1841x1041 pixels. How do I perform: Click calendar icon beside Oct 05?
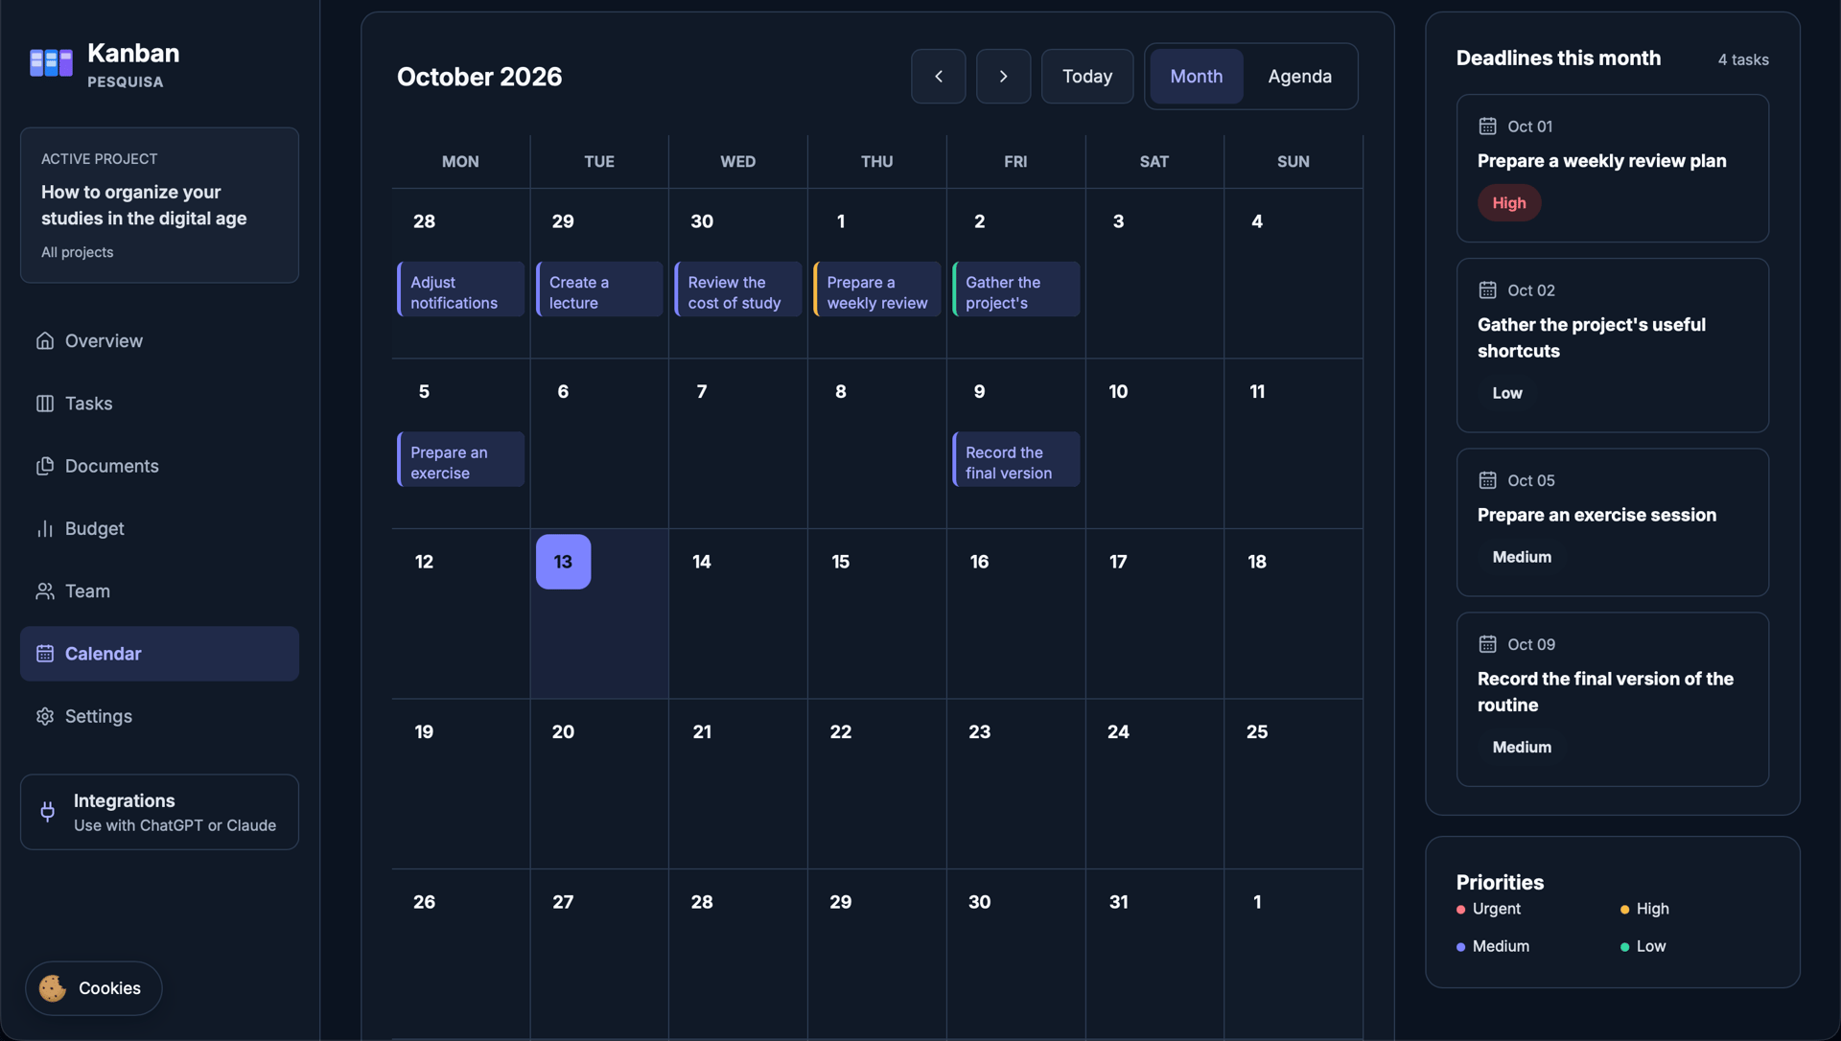[1487, 480]
